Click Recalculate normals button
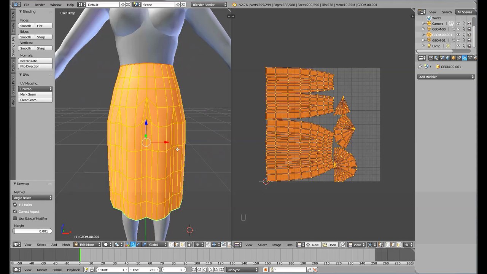 pyautogui.click(x=35, y=61)
